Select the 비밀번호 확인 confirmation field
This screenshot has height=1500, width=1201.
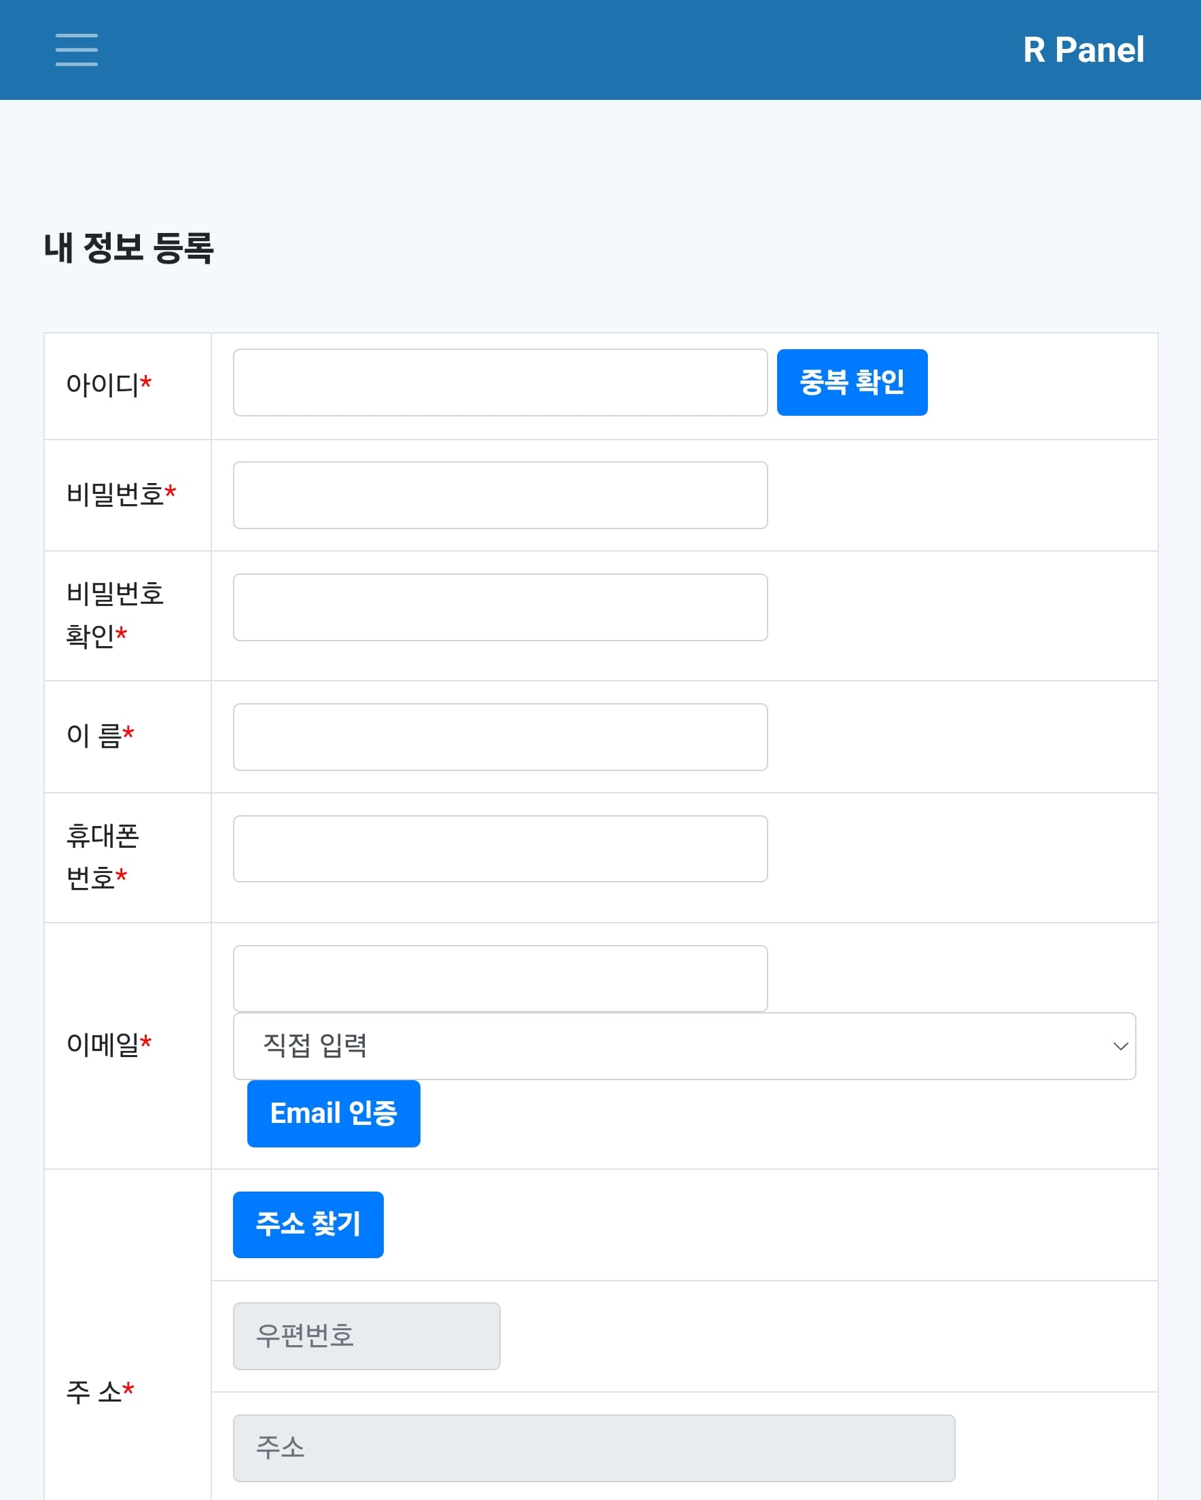(499, 607)
